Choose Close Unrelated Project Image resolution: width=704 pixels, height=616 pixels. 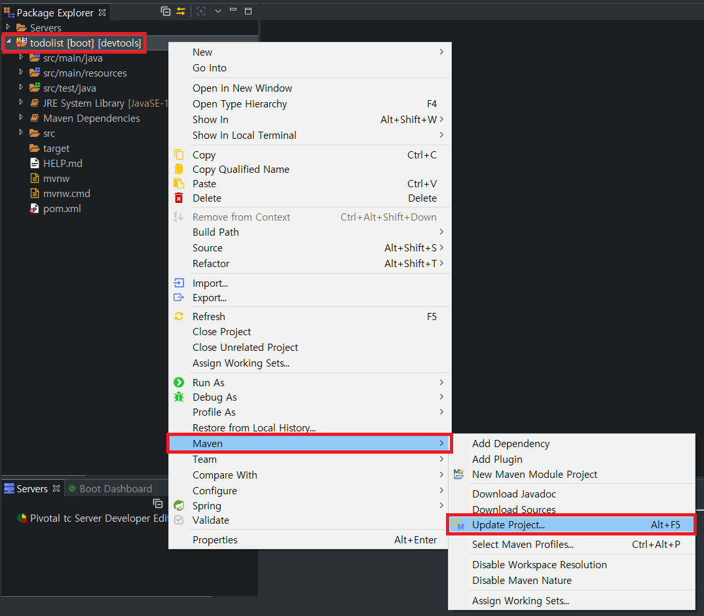click(x=310, y=347)
